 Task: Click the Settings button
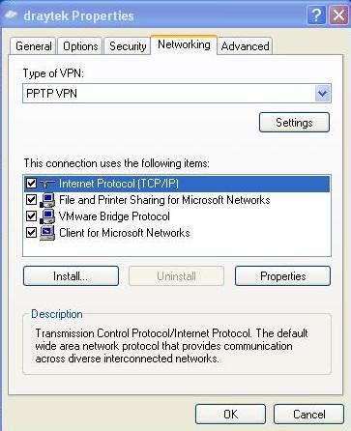point(294,123)
